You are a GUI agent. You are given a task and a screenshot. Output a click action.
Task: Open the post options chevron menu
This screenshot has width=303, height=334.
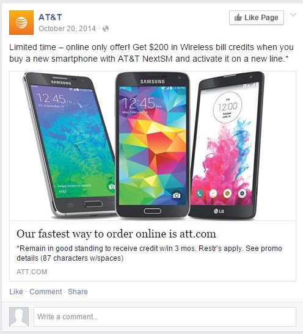click(x=293, y=15)
